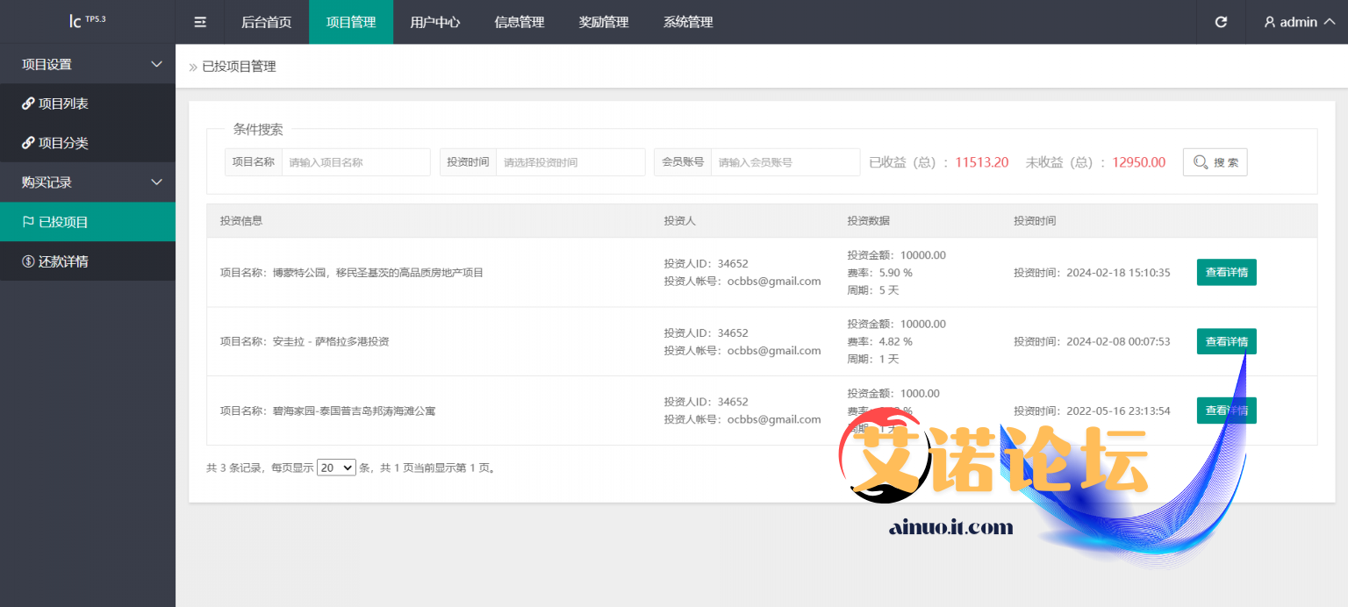Click the 已收益 total value 11513.20
Viewport: 1348px width, 607px height.
tap(982, 162)
